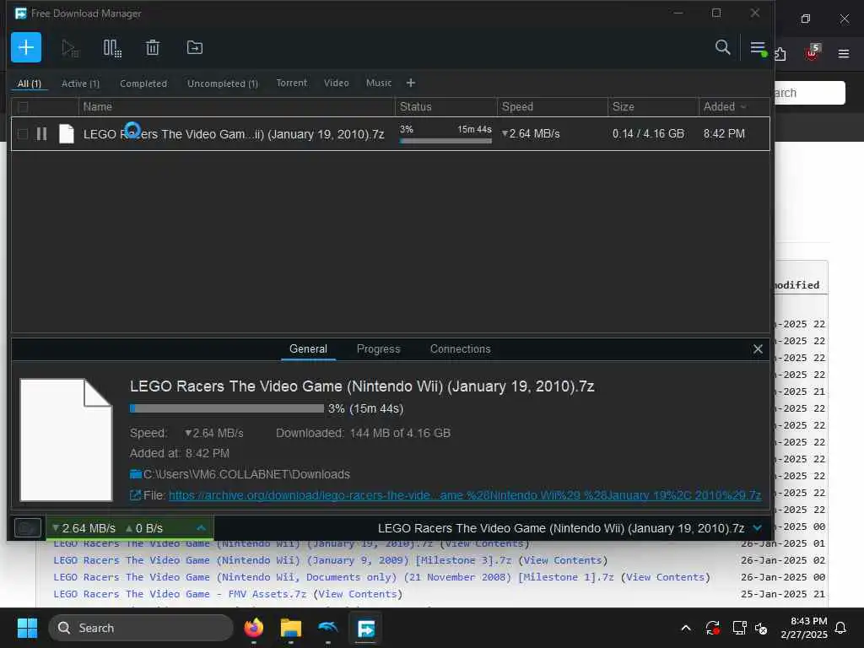
Task: Show Uncompleted (1) downloads filter
Action: [223, 84]
